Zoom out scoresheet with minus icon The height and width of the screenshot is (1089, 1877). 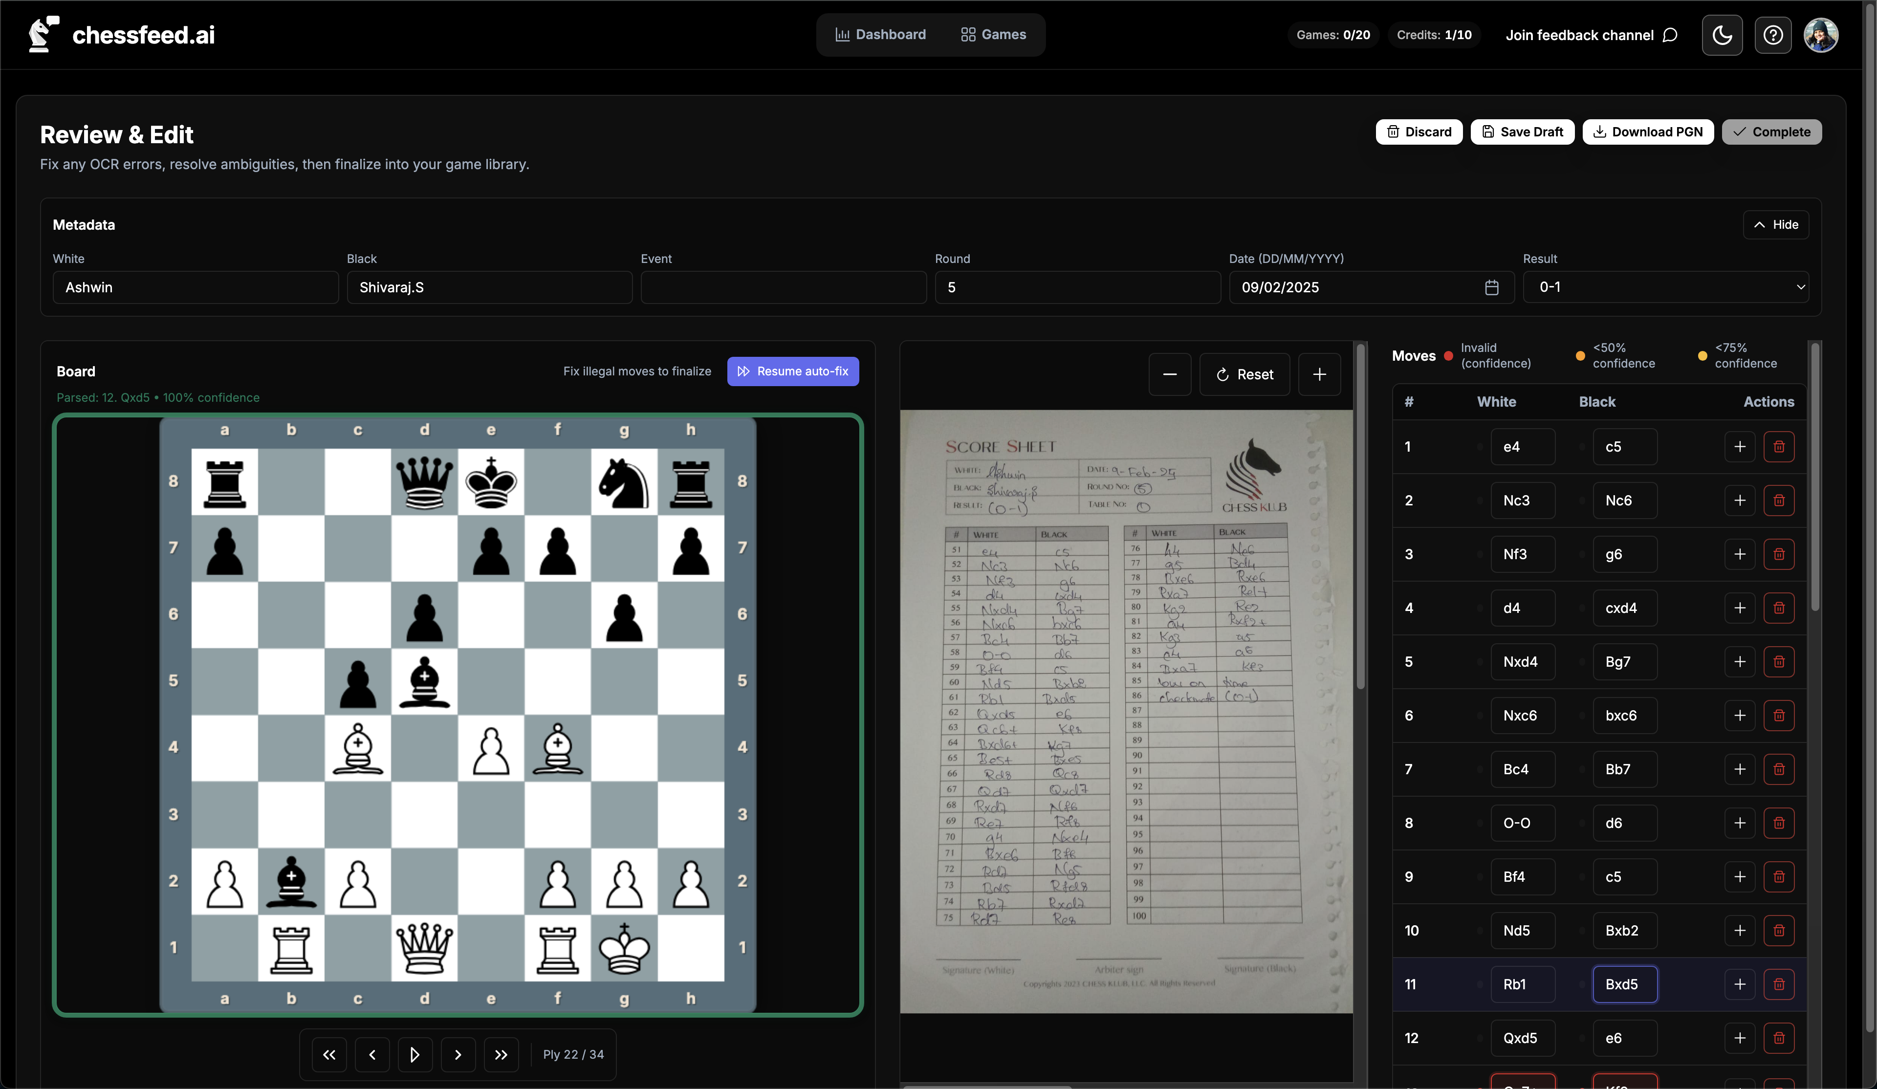pyautogui.click(x=1169, y=374)
